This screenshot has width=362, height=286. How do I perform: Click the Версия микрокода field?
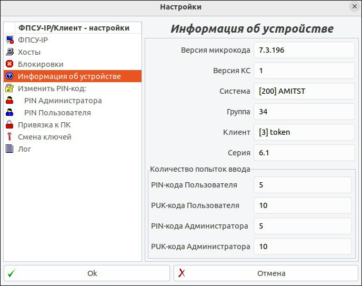tap(304, 50)
